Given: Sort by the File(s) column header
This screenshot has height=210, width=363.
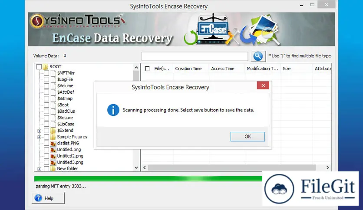Looking at the screenshot, I should pos(162,69).
